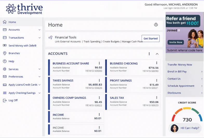Click the Schedule Appointment link text

(181, 86)
